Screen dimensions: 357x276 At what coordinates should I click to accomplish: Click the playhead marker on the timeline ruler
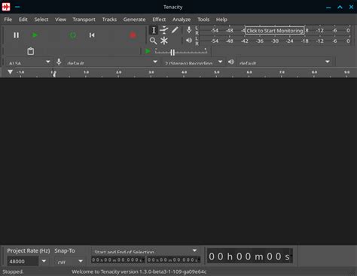click(x=53, y=73)
